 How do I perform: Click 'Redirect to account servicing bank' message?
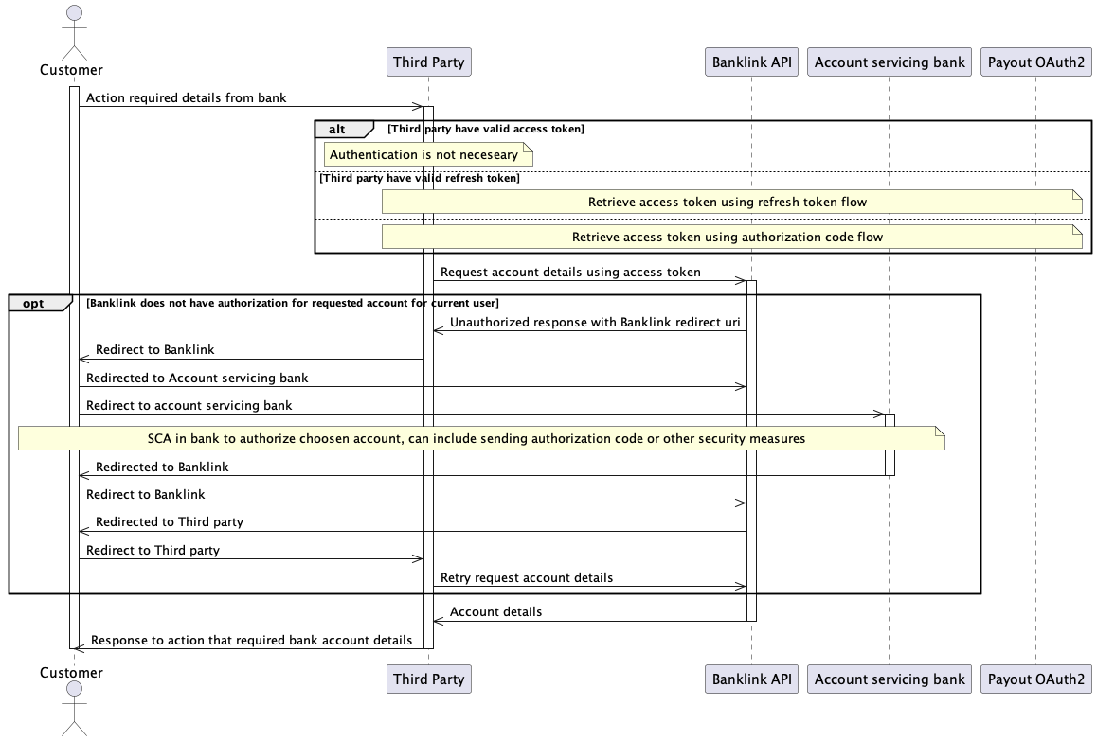(x=189, y=405)
